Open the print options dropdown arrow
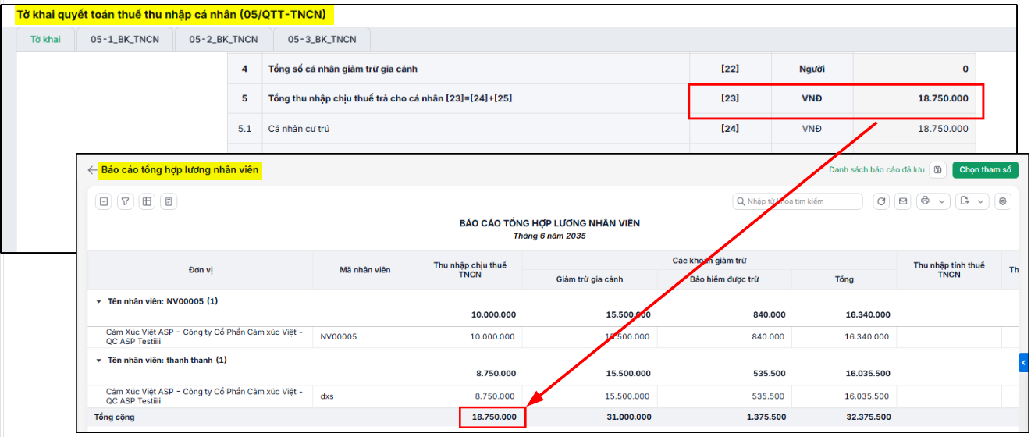The image size is (1031, 437). click(x=942, y=201)
